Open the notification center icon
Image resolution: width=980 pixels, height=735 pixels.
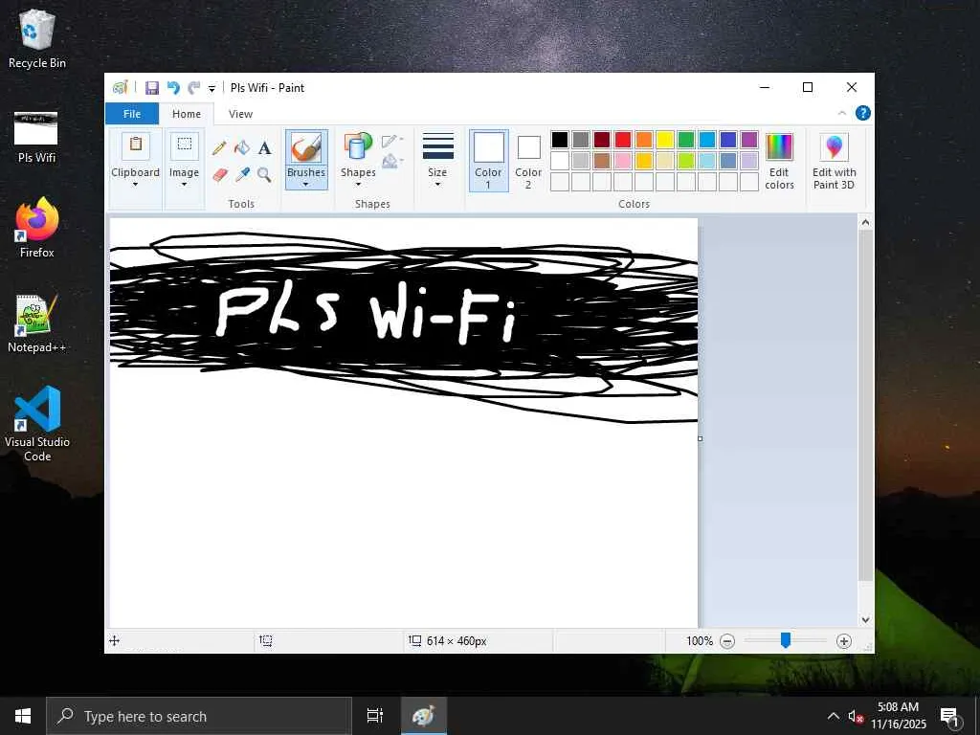[x=950, y=717]
